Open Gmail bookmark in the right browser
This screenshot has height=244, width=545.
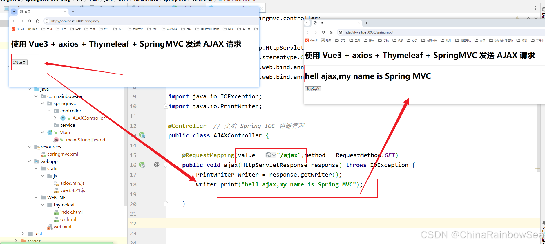point(312,41)
